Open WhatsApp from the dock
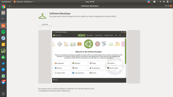 click(x=3, y=76)
